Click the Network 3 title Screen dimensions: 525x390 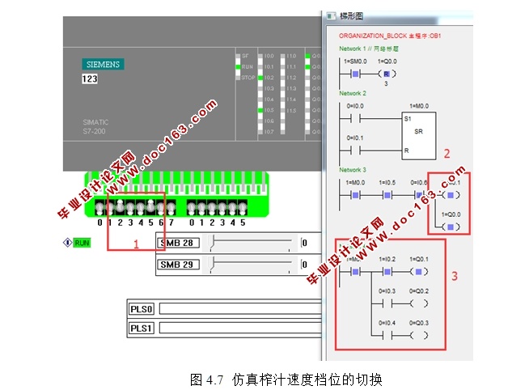(353, 170)
